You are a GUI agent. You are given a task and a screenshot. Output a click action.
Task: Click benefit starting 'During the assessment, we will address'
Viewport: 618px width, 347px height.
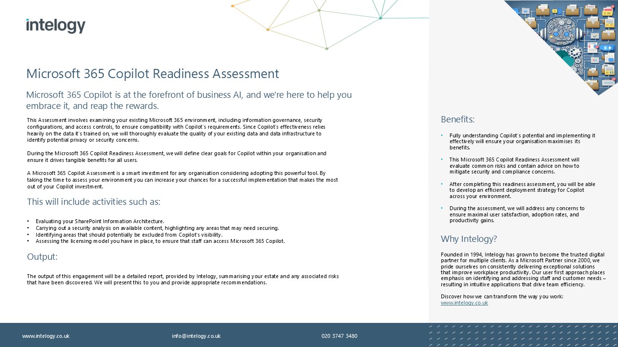tap(517, 214)
